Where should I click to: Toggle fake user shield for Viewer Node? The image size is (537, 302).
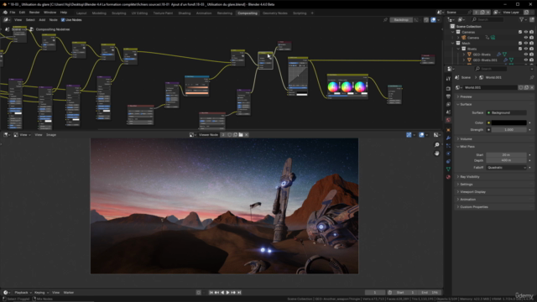(x=229, y=135)
